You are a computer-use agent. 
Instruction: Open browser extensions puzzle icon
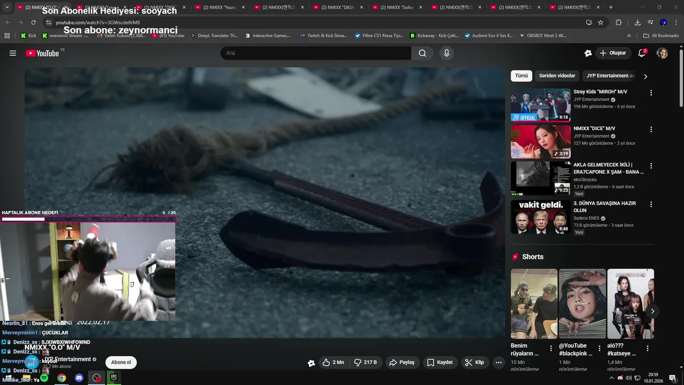point(619,22)
